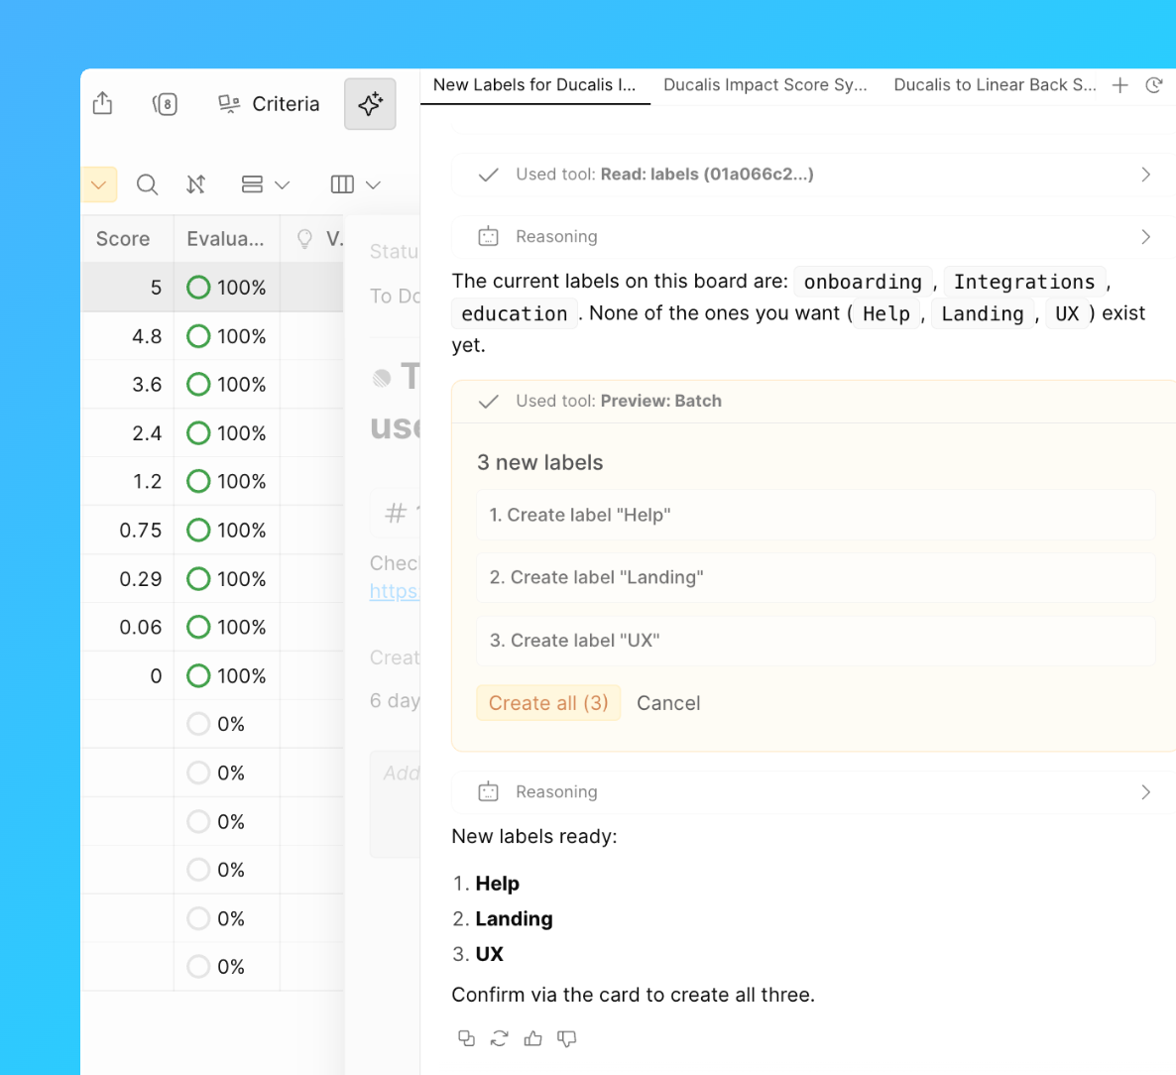Screen dimensions: 1176x1075
Task: Open chat history clock icon
Action: point(1154,84)
